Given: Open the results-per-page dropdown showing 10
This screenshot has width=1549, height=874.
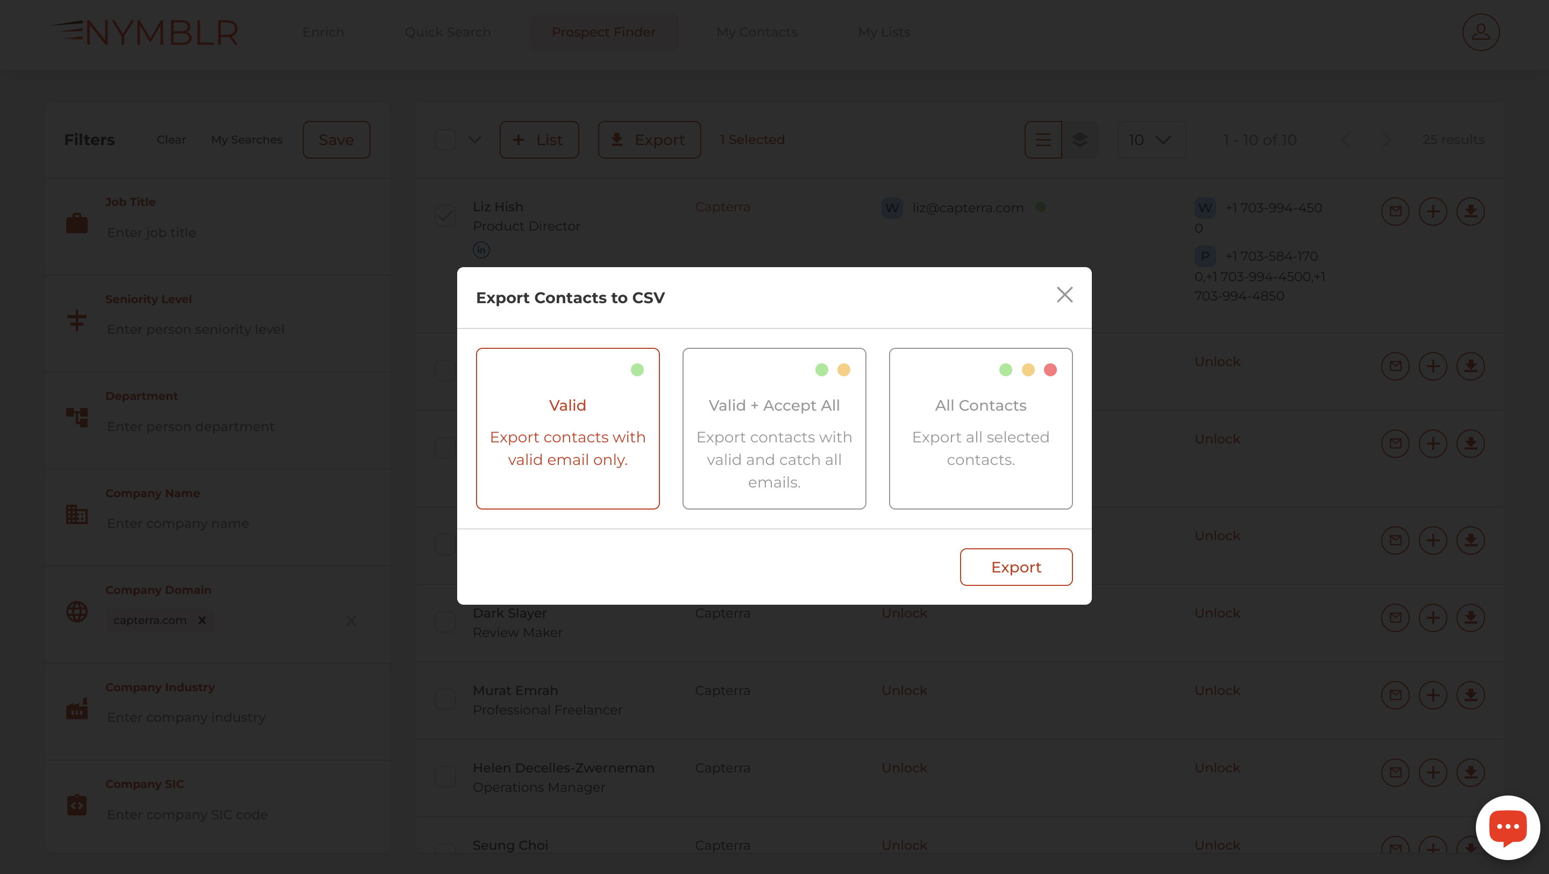Looking at the screenshot, I should pyautogui.click(x=1151, y=139).
